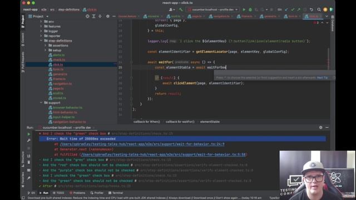Click callback for waitFor() breadcrumb
356x200 pixels.
click(180, 122)
